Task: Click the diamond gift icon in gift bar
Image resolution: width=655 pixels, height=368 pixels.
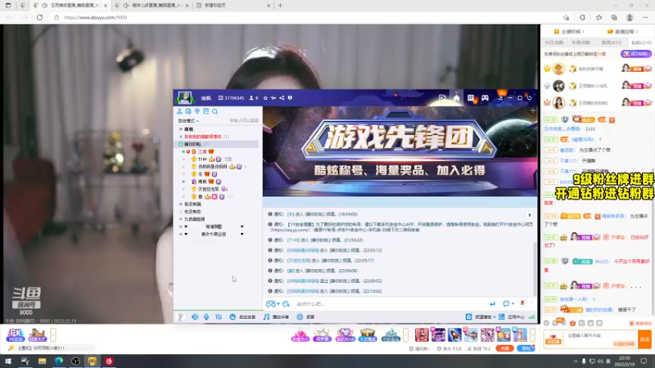Action: pos(345,335)
